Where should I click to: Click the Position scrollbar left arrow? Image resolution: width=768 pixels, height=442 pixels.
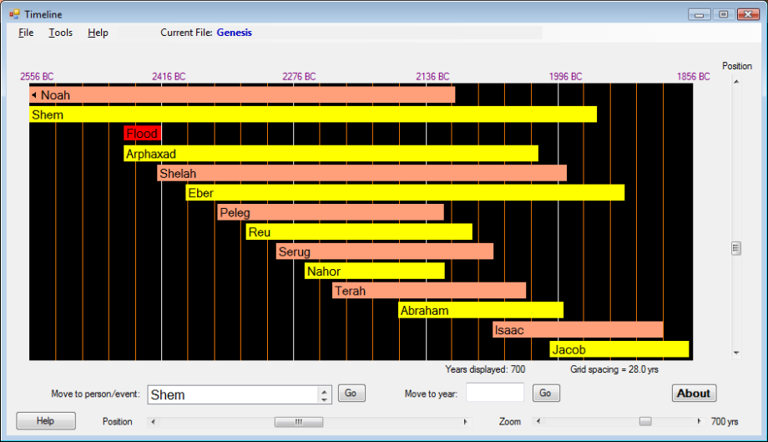point(153,422)
